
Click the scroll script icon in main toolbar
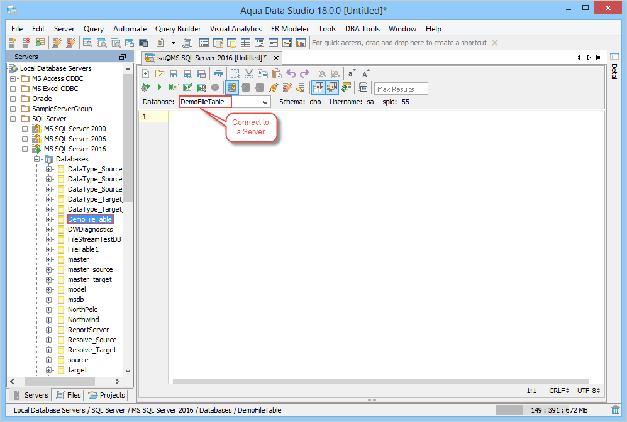187,43
